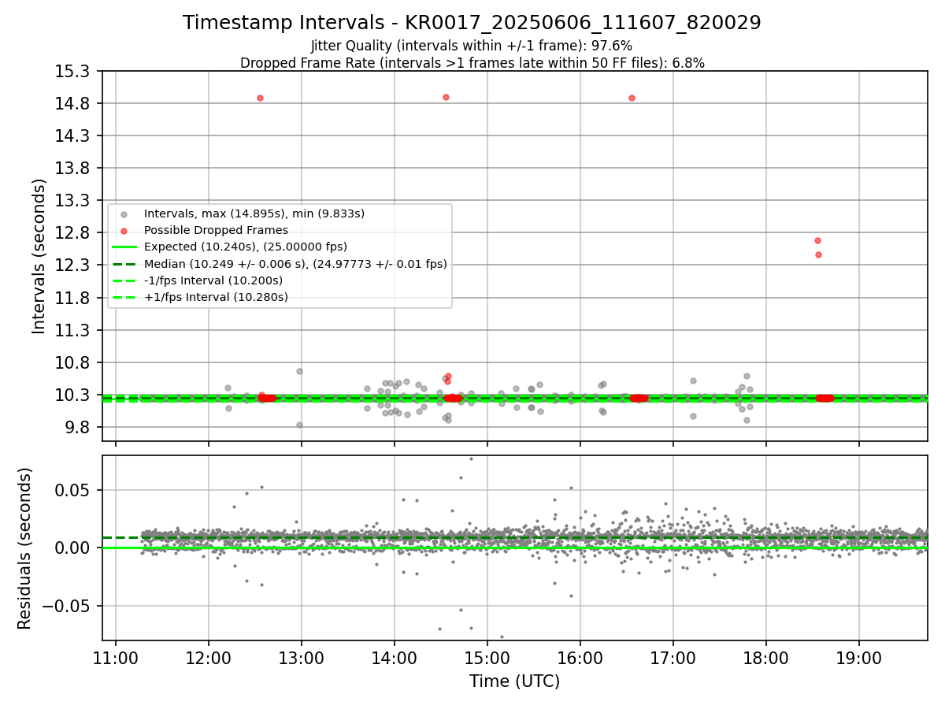This screenshot has height=709, width=945.
Task: Click the 11:00 time tick label
Action: point(116,657)
